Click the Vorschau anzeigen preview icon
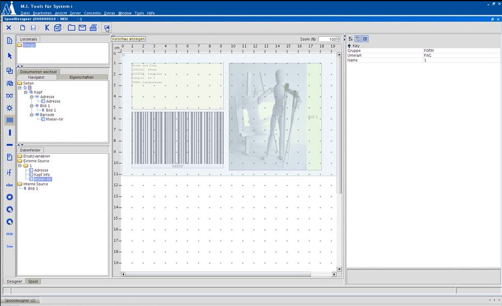Image resolution: width=502 pixels, height=306 pixels. [x=107, y=27]
